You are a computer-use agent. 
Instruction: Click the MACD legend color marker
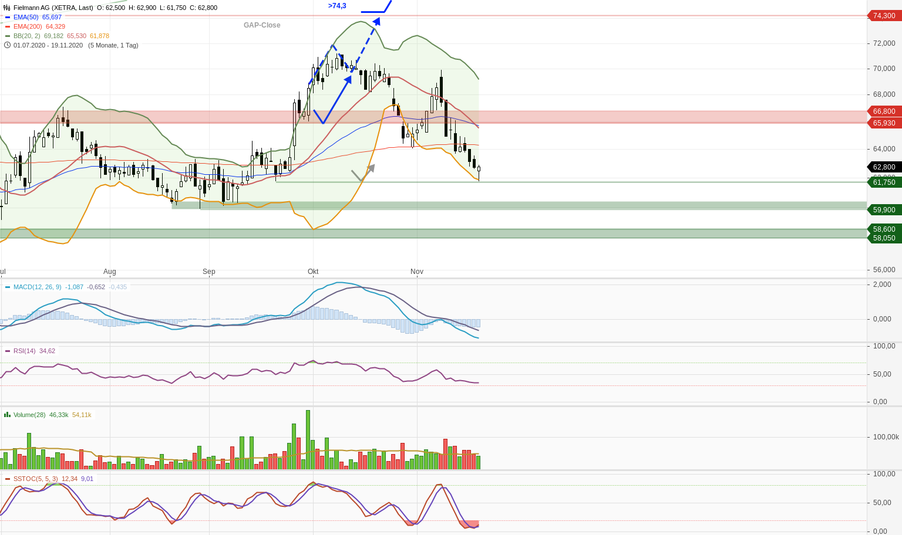(x=8, y=287)
